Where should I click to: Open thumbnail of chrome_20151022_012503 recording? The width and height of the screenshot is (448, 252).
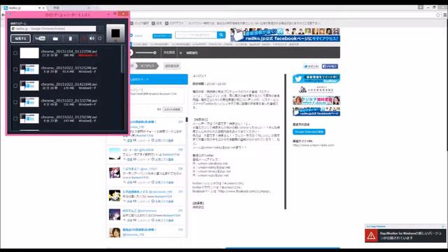29,118
